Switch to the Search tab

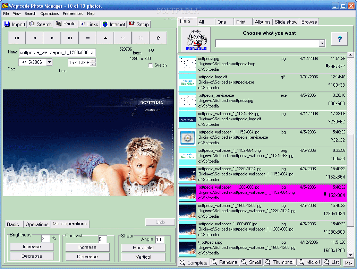point(41,24)
